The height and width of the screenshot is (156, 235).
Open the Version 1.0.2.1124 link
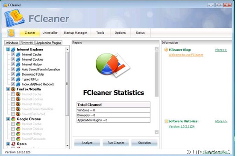point(182,127)
